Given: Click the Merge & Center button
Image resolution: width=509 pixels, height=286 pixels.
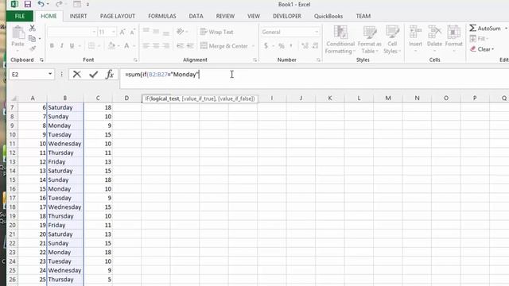Looking at the screenshot, I should point(224,46).
